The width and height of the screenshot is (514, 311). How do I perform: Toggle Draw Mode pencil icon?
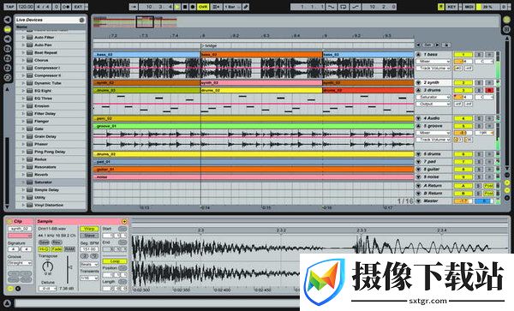[x=246, y=7]
